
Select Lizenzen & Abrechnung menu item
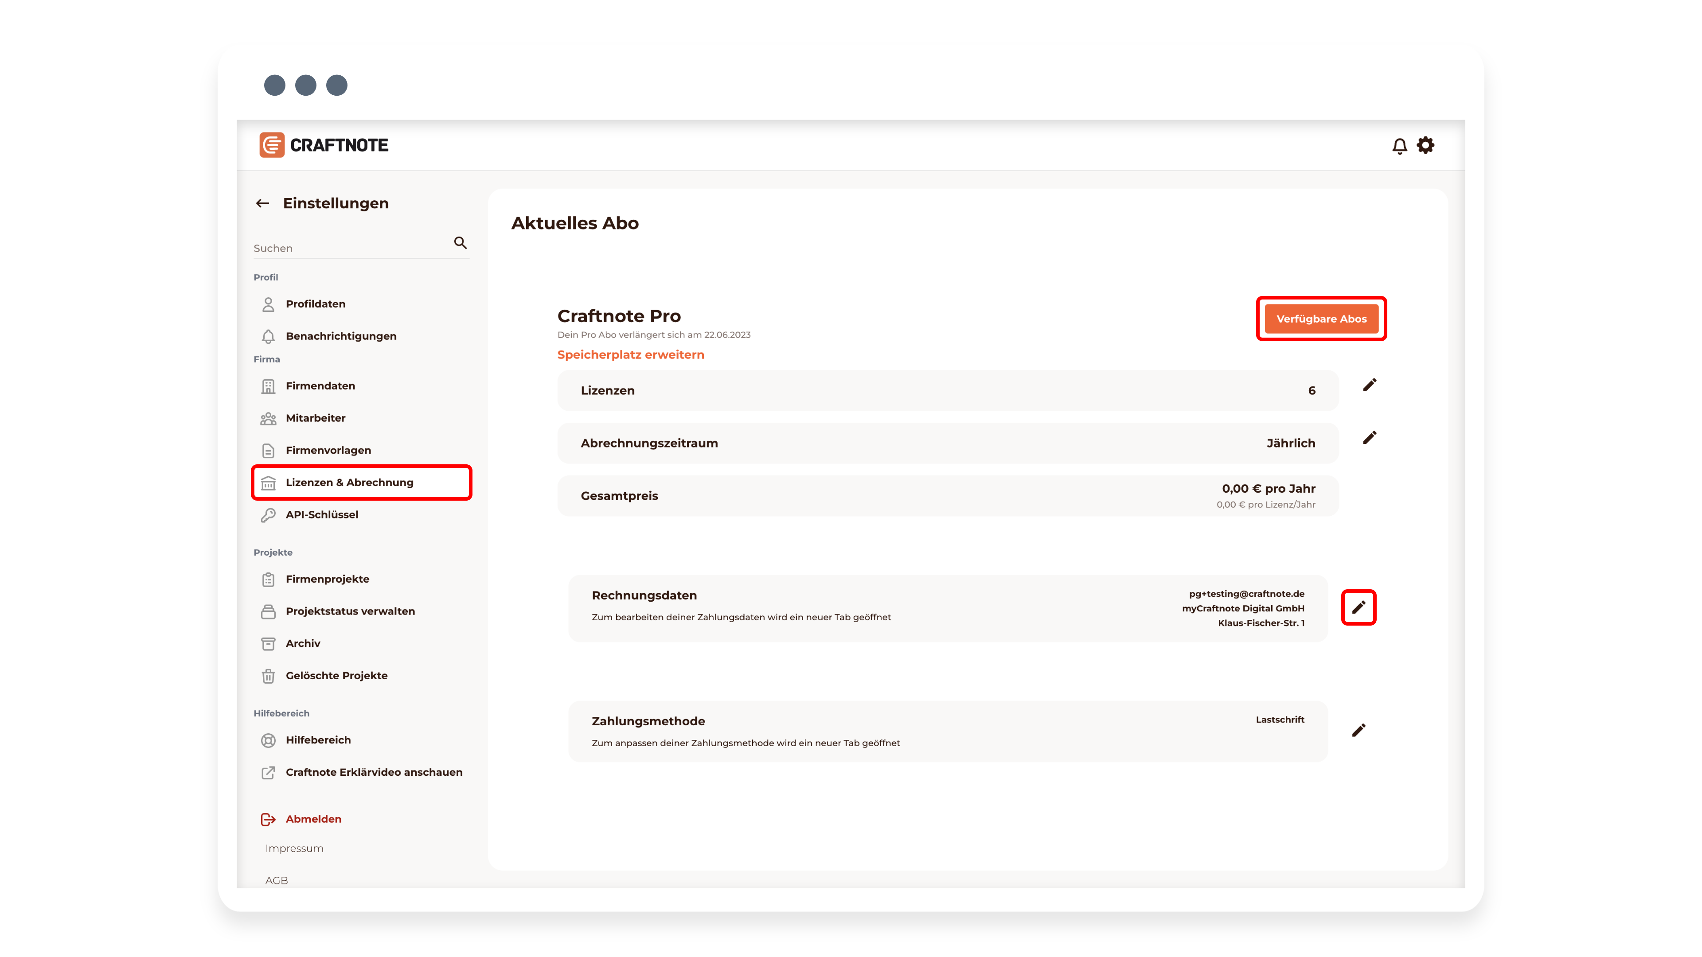tap(350, 483)
